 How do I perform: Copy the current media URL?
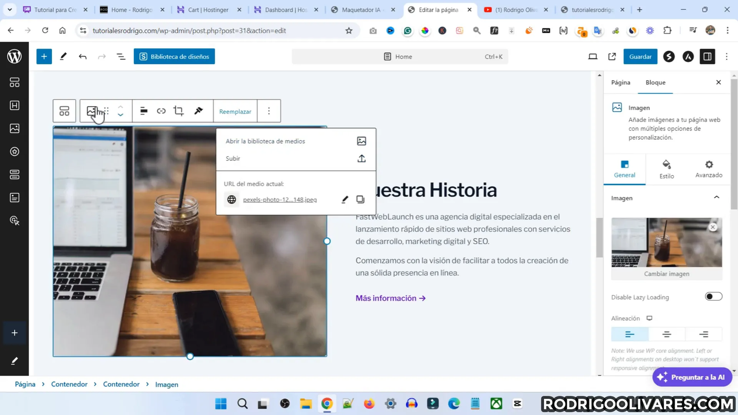[x=360, y=199]
